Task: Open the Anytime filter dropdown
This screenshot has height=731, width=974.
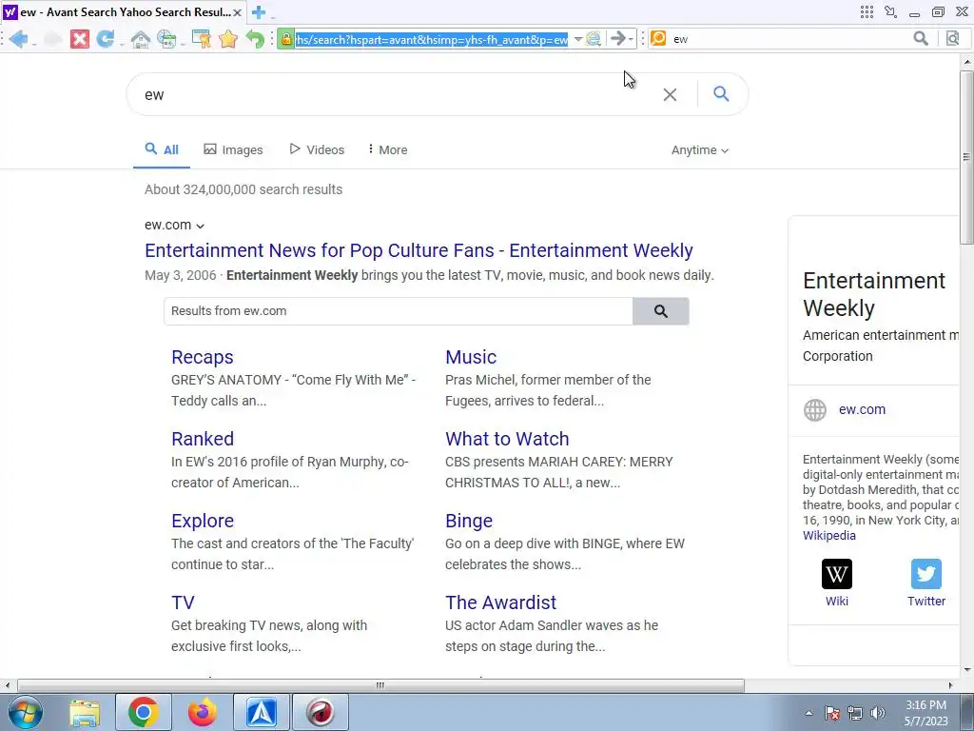Action: [x=699, y=149]
